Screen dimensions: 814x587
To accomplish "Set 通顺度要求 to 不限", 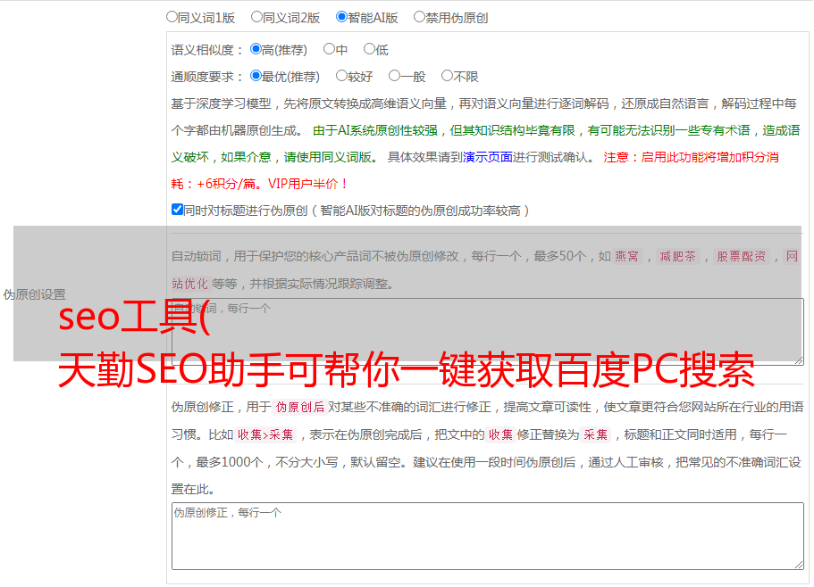I will pos(447,76).
